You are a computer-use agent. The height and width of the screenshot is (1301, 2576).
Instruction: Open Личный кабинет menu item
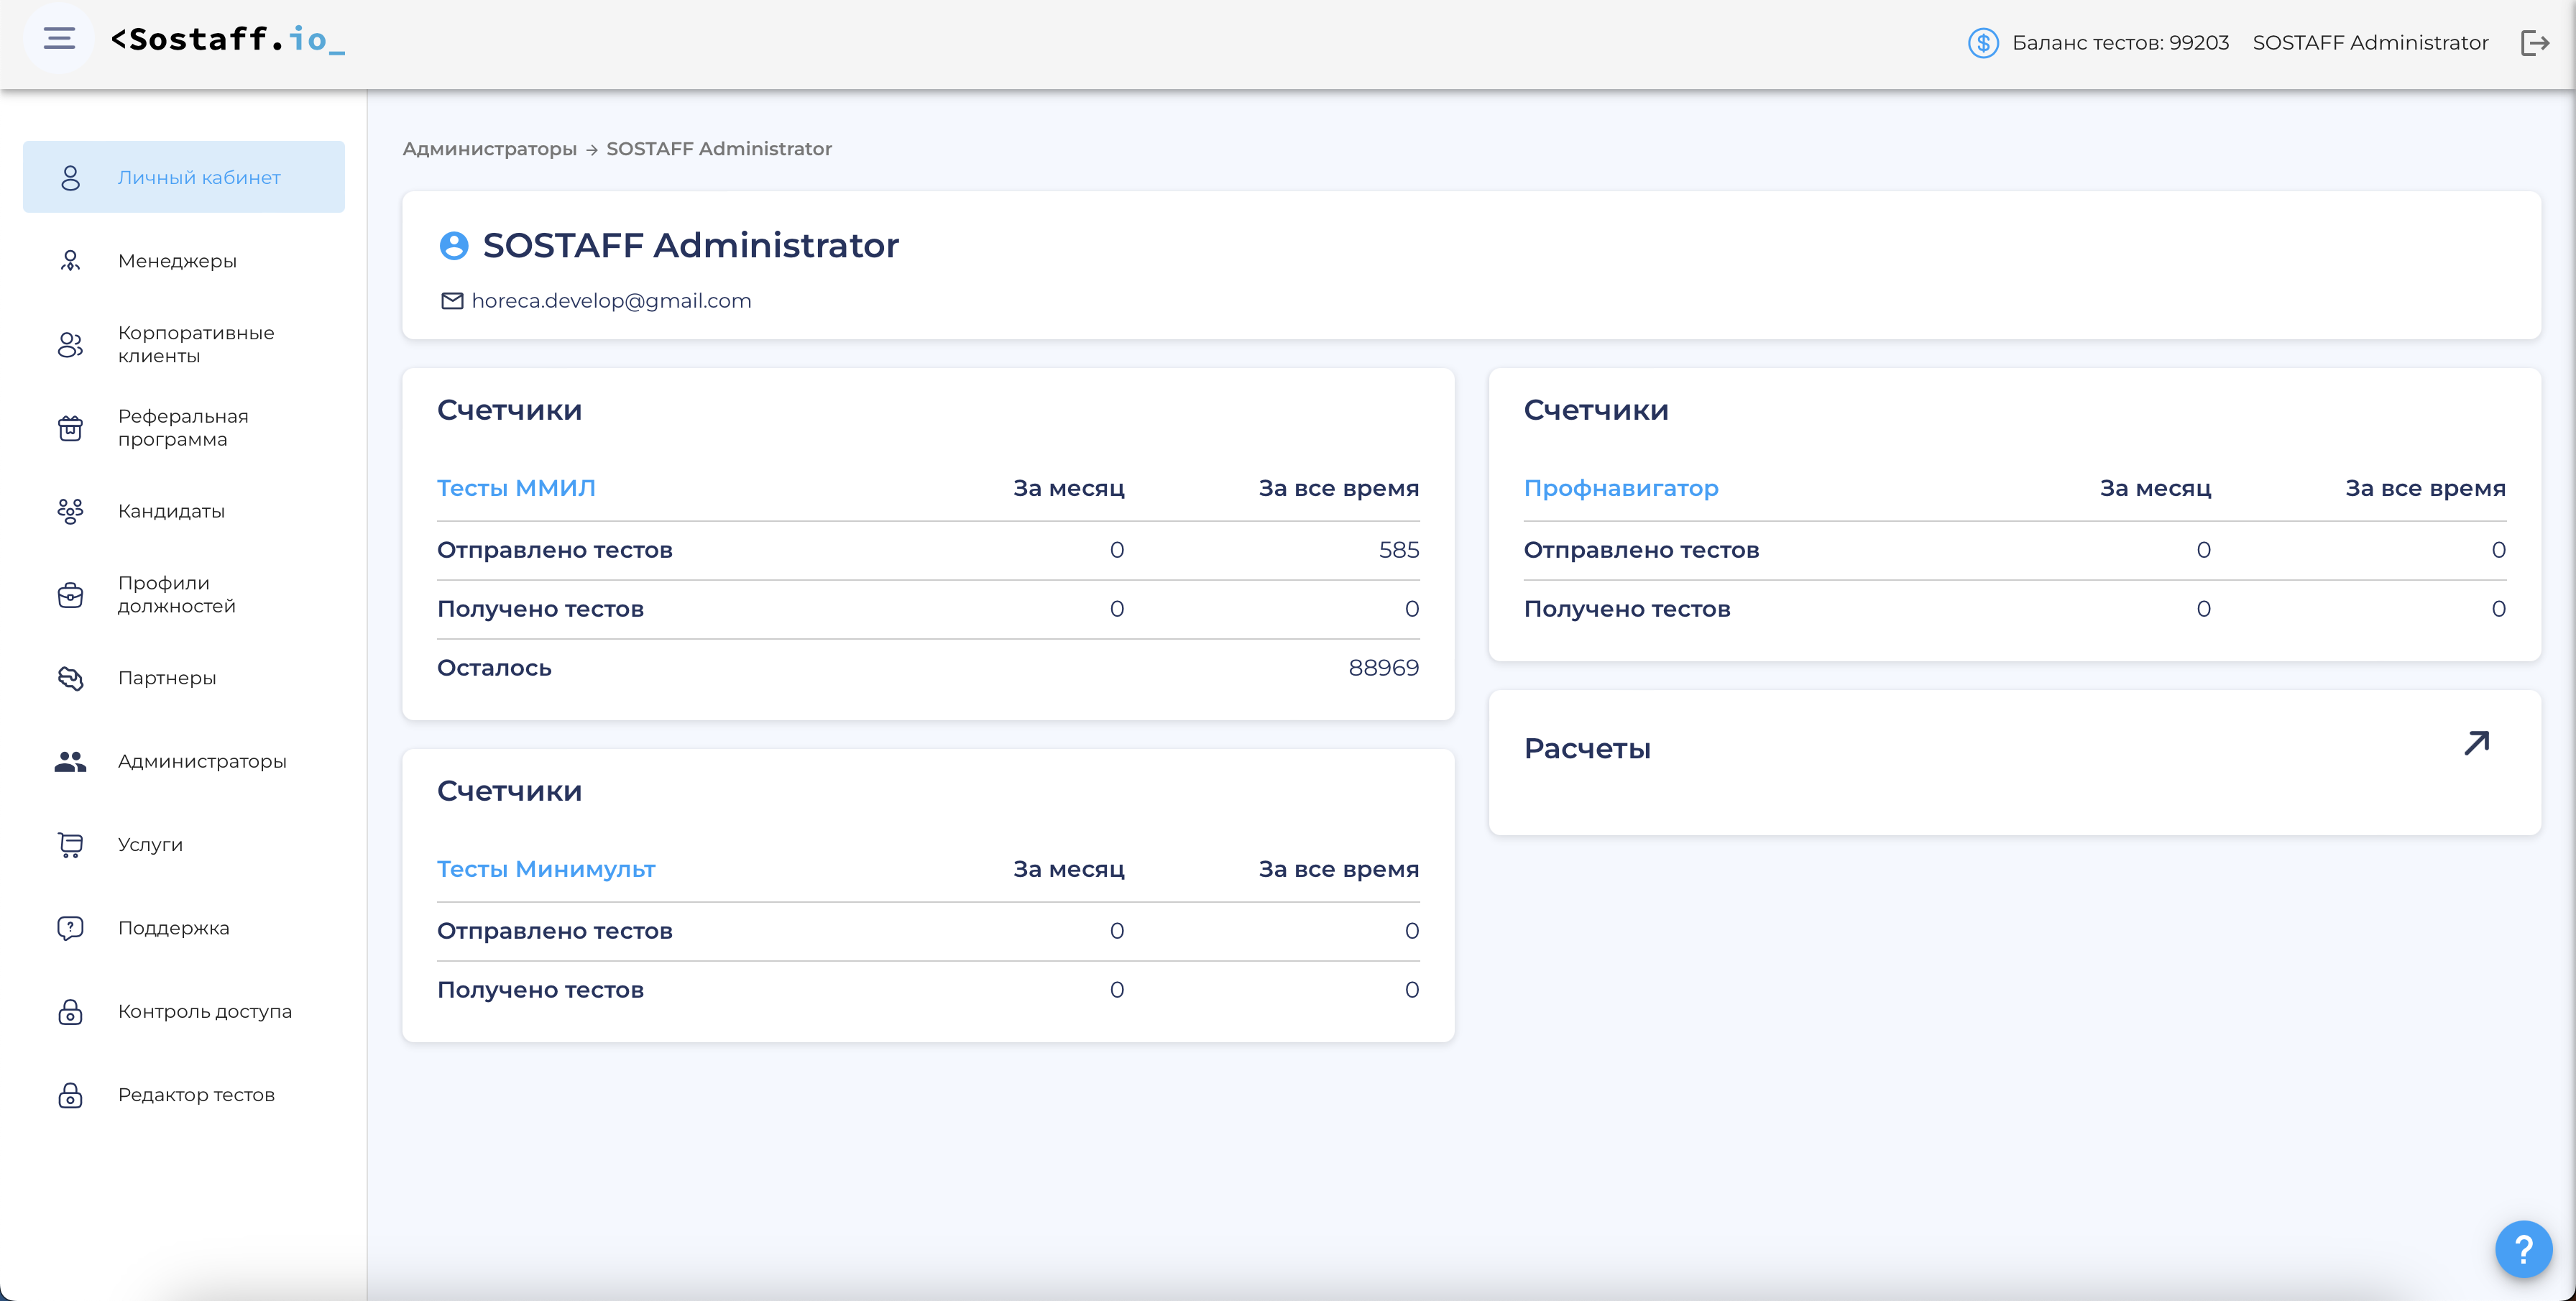(184, 177)
